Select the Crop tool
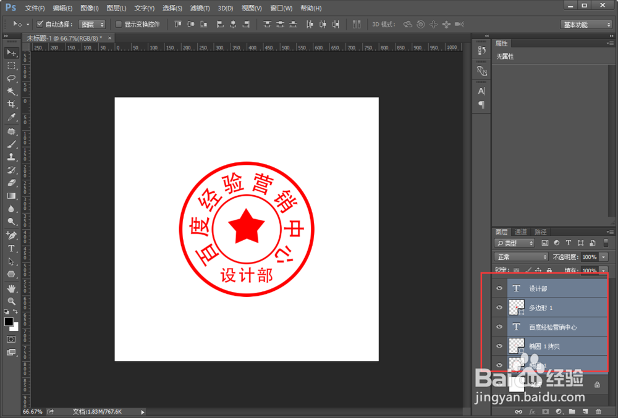The width and height of the screenshot is (618, 418). point(11,104)
